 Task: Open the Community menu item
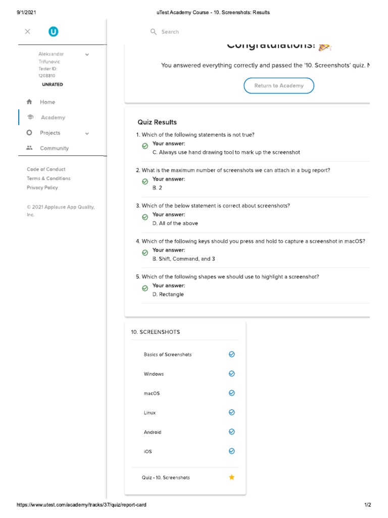click(x=55, y=148)
